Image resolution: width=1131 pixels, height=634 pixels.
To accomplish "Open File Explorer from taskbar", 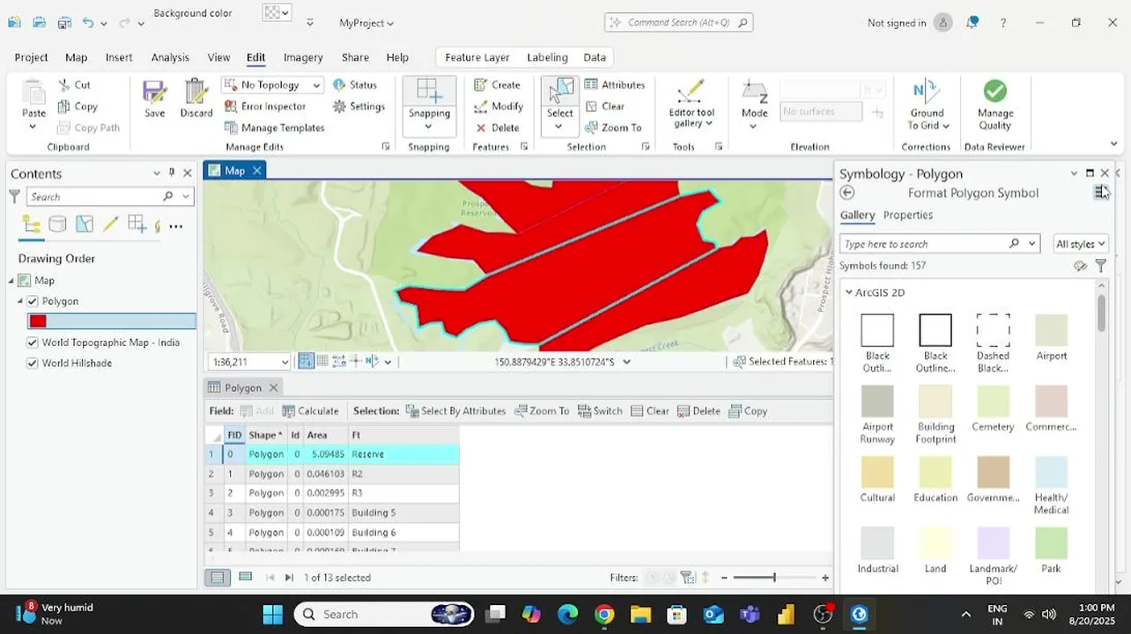I will (640, 614).
